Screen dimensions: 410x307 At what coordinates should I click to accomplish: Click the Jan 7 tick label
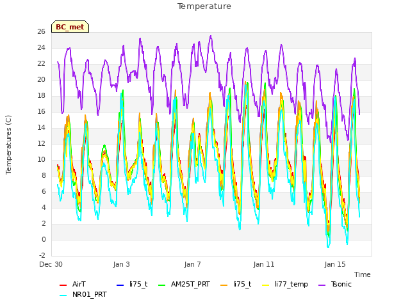(x=192, y=264)
